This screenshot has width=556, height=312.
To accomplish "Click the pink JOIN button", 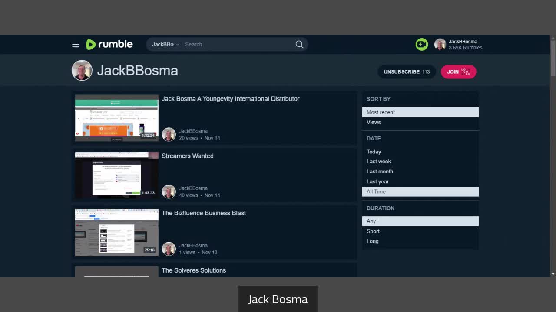I will pos(459,72).
